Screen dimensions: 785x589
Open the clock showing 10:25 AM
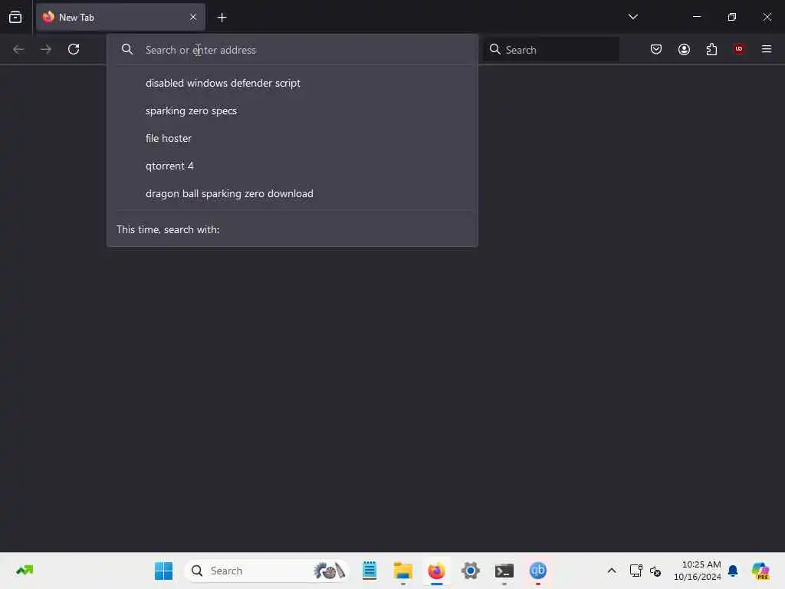click(698, 571)
